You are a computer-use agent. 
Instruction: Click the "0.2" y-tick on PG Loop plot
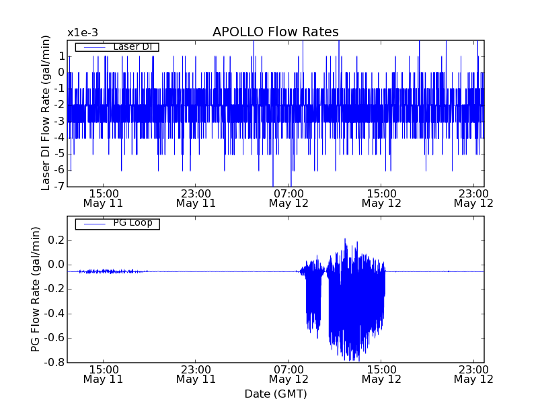click(55, 240)
